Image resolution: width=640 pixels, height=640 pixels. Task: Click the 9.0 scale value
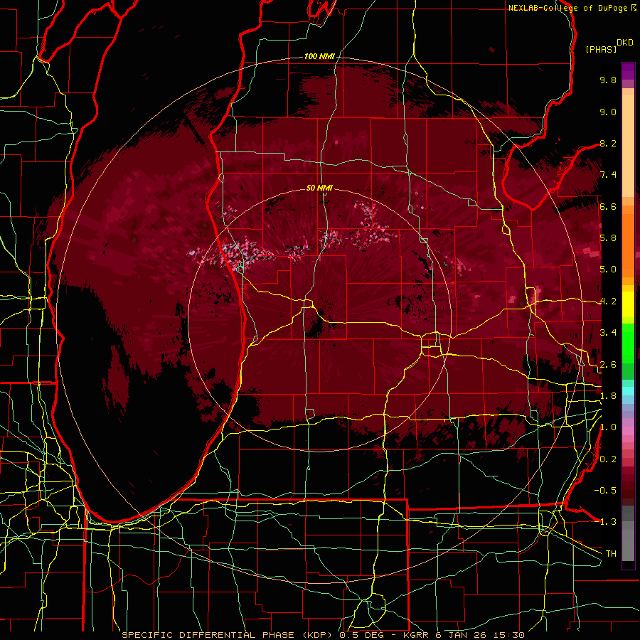coord(608,112)
